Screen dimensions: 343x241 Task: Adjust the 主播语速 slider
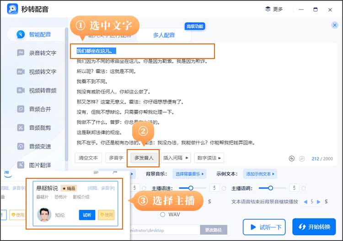click(192, 188)
